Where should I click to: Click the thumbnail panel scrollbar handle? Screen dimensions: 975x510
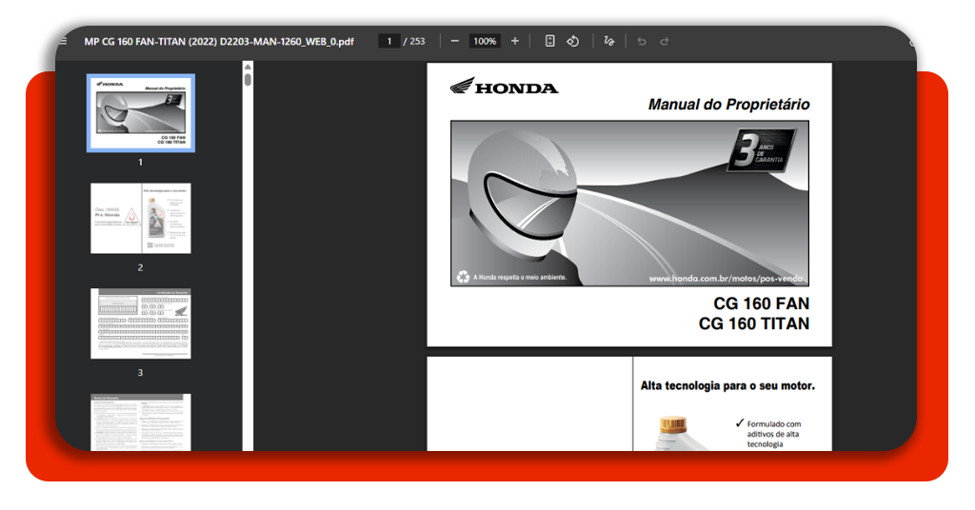click(248, 80)
